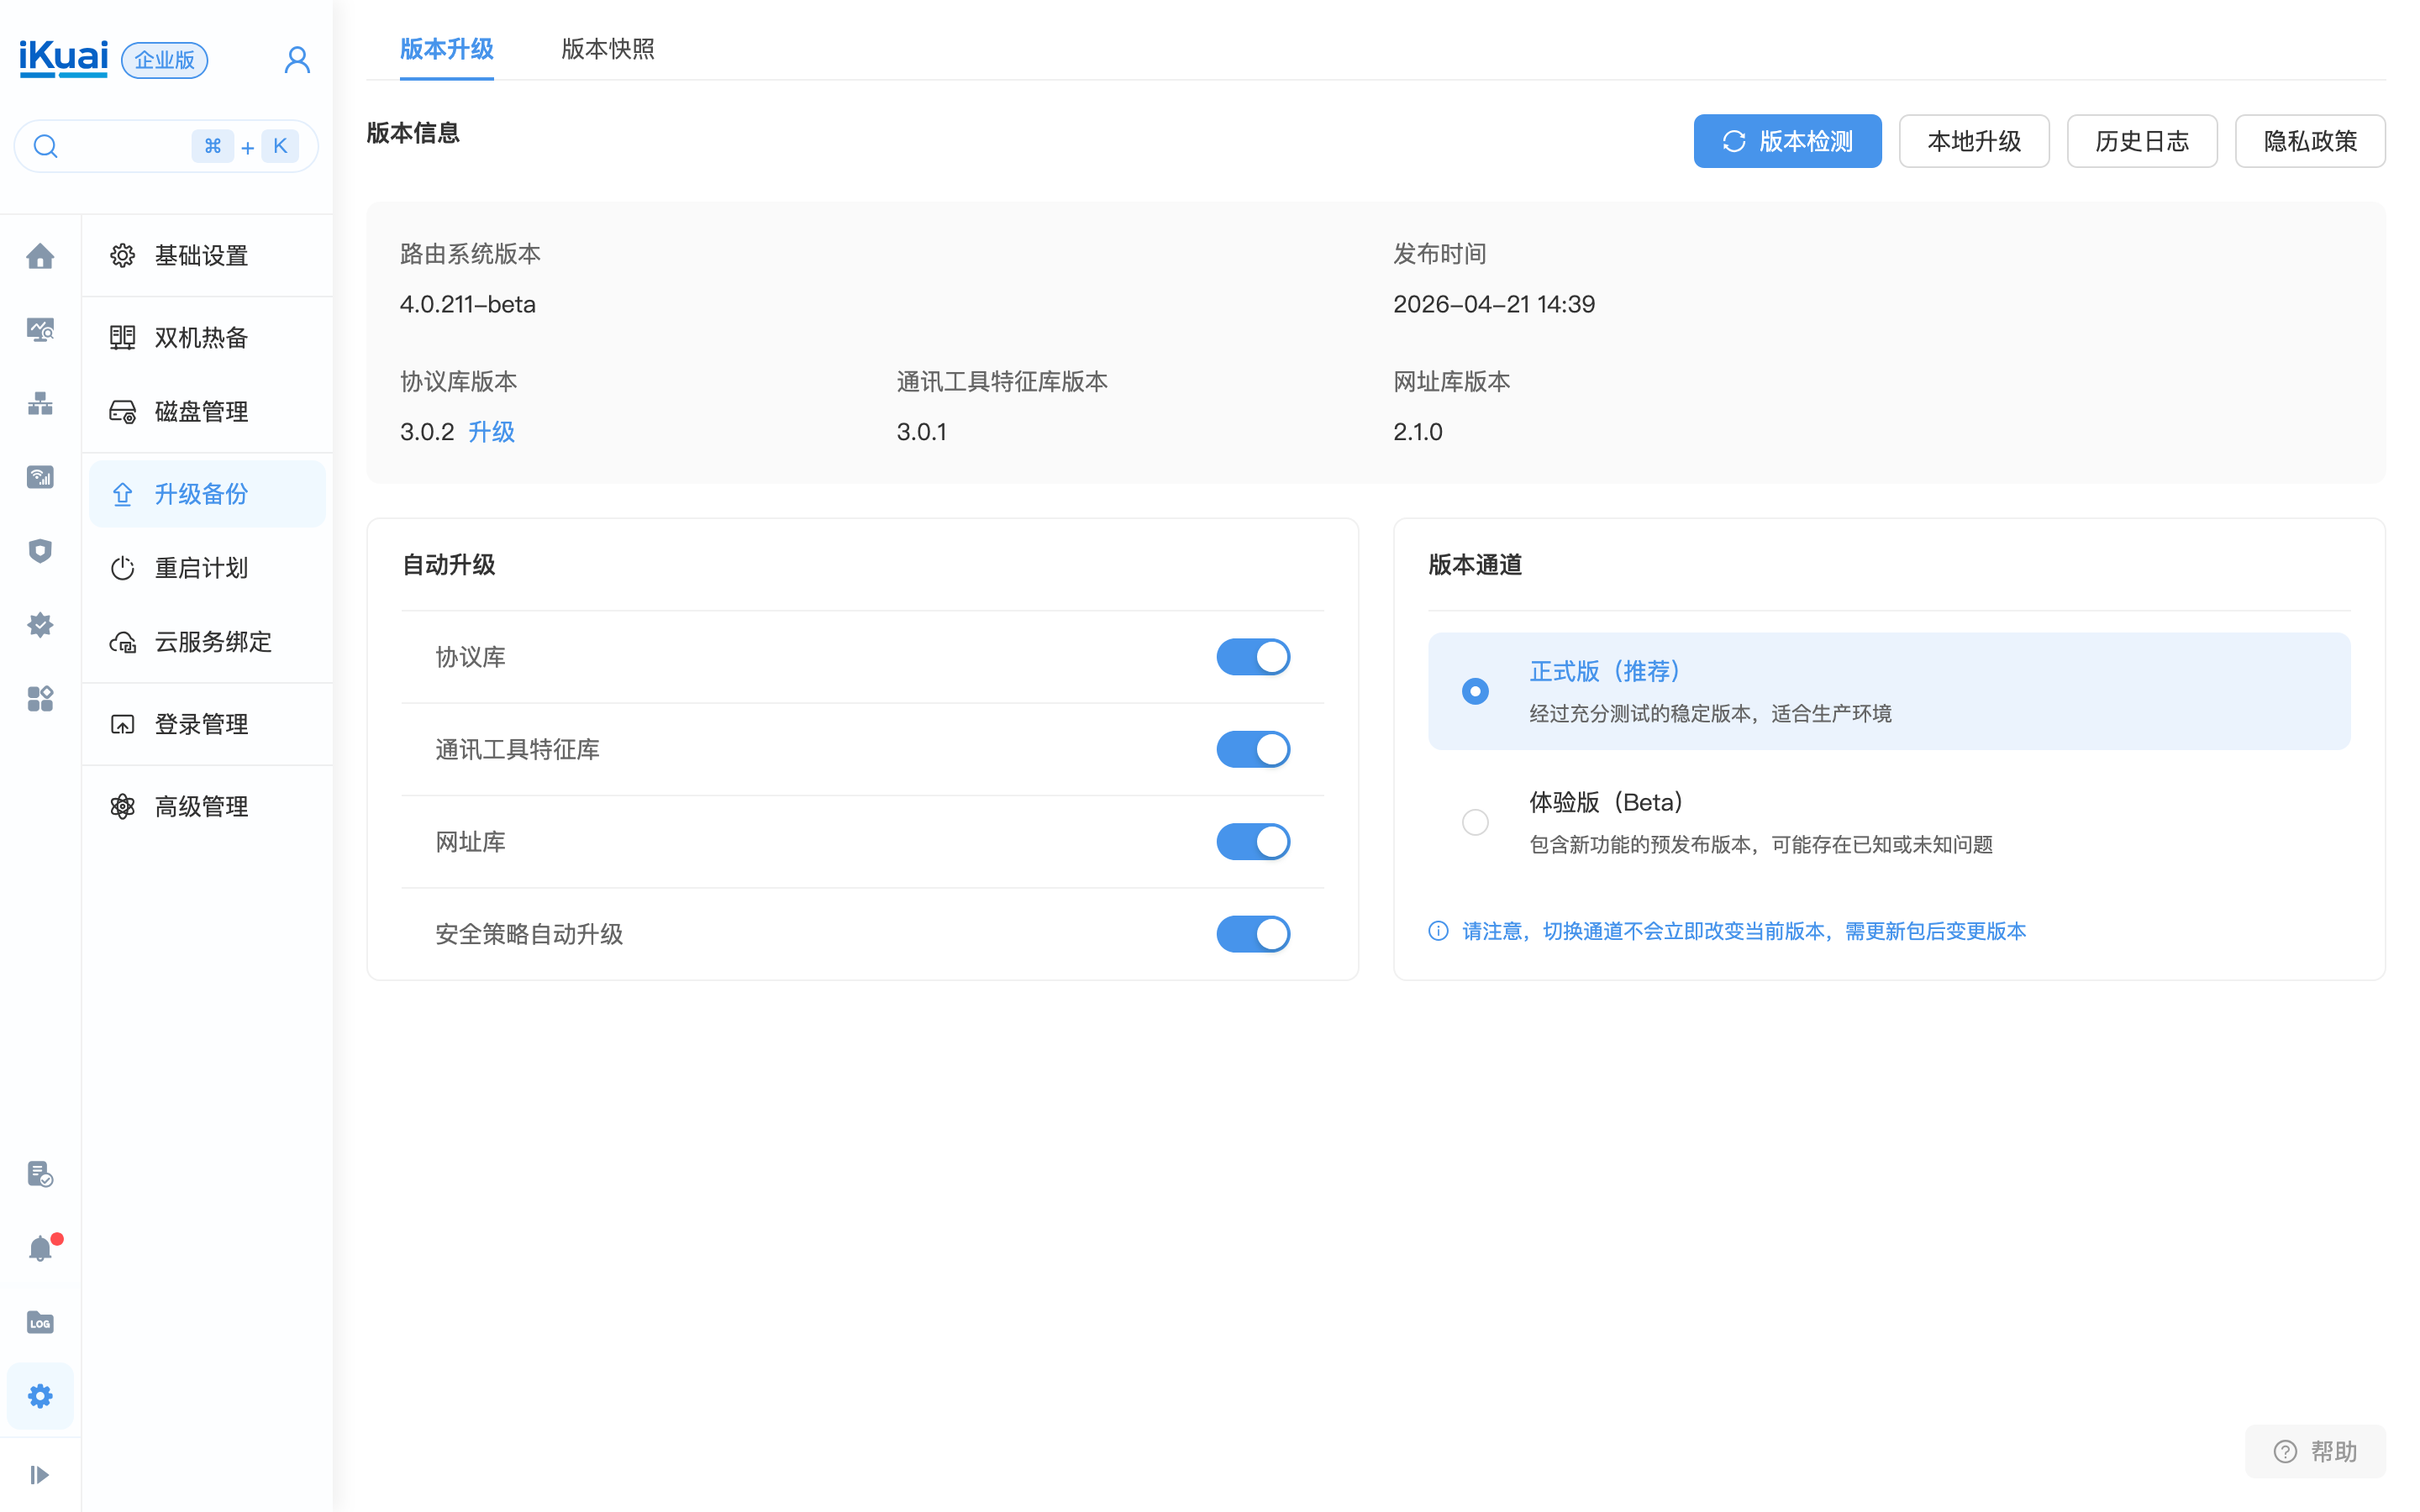Viewport: 2420px width, 1512px height.
Task: Open the monitoring icon in sidebar
Action: click(40, 330)
